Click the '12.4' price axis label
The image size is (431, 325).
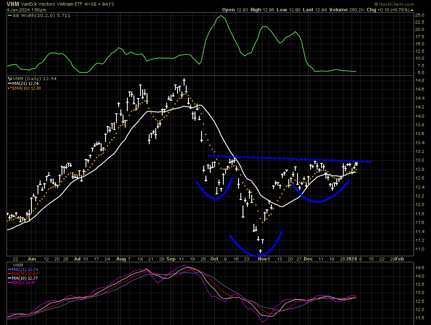pos(420,187)
